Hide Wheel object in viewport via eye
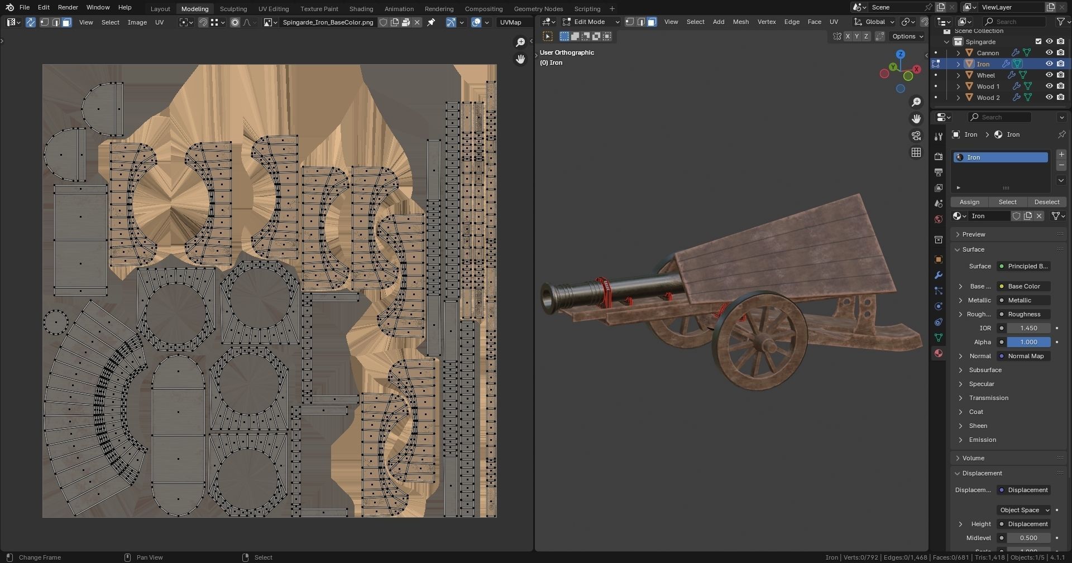The width and height of the screenshot is (1072, 563). point(1049,75)
